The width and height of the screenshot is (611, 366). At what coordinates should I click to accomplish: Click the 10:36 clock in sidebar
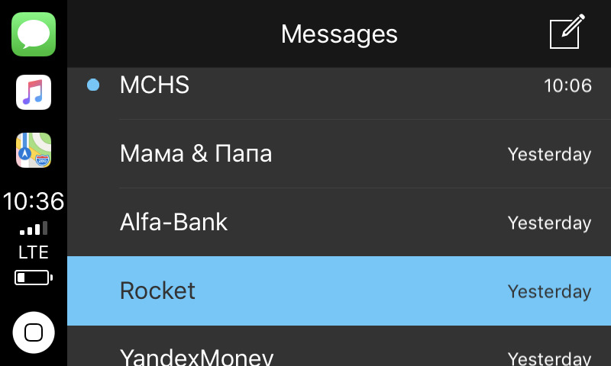click(x=34, y=201)
